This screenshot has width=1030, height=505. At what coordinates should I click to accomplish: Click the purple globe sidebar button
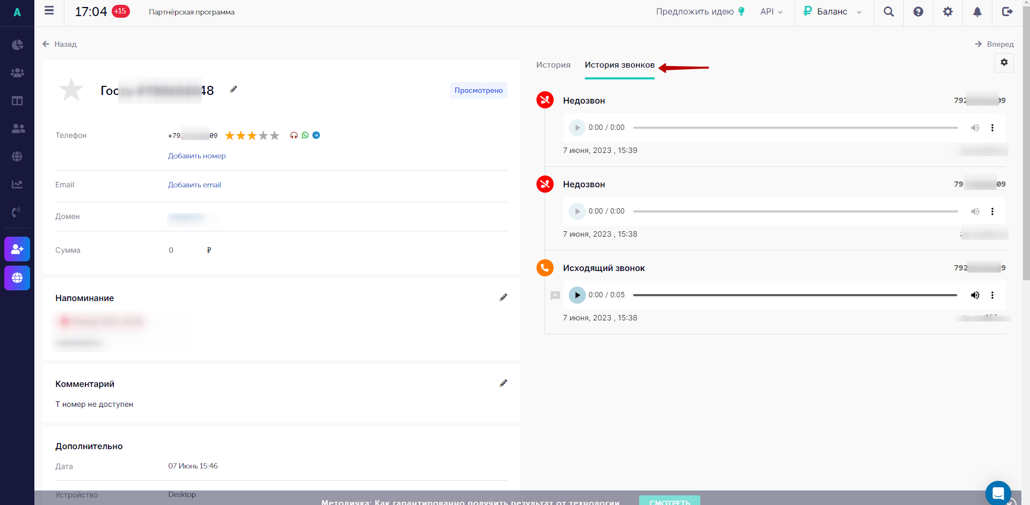coord(17,277)
